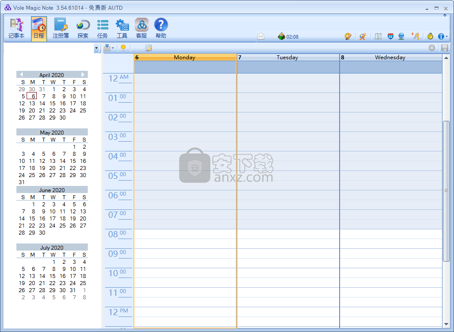Select May 1 in mini calendar
This screenshot has width=454, height=332.
click(x=74, y=147)
